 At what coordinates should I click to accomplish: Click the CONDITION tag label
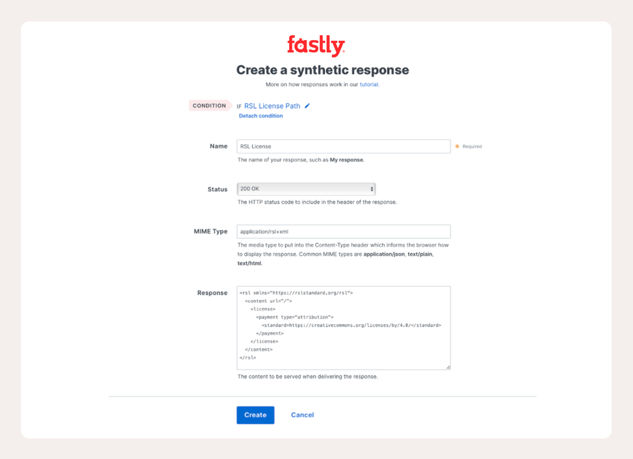pyautogui.click(x=210, y=105)
